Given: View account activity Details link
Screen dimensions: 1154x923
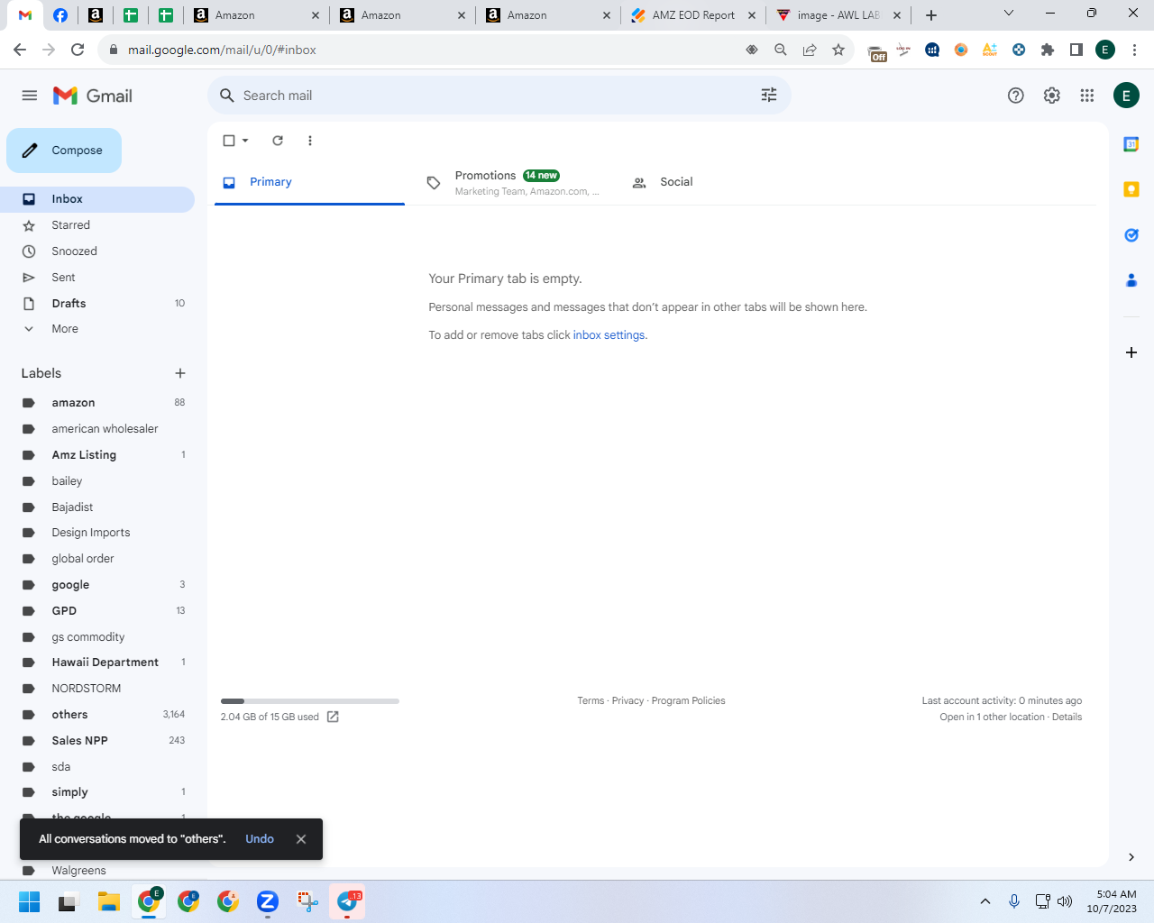Looking at the screenshot, I should click(x=1067, y=717).
